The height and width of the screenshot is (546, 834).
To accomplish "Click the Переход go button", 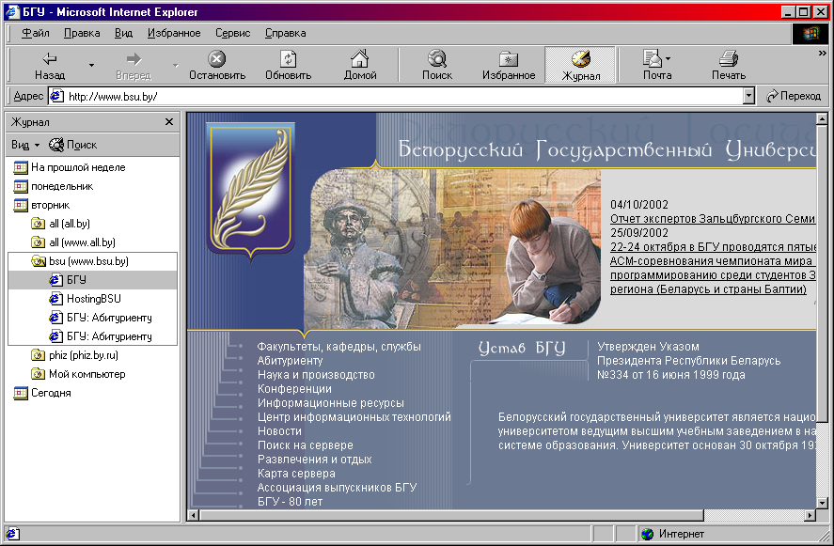I will (793, 96).
